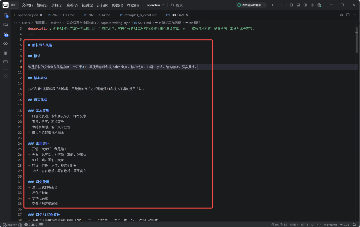Viewport: 360px width, 227px height.
Task: Open the eye preview panel in sidebar
Action: coord(6,43)
